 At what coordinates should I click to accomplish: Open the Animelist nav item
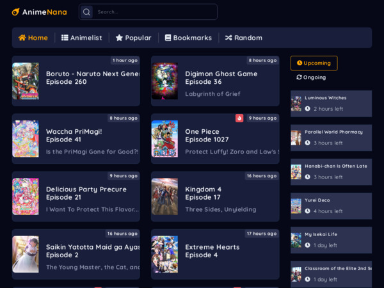click(x=81, y=38)
